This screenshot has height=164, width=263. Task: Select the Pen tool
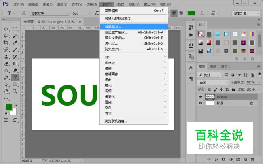tap(6, 78)
